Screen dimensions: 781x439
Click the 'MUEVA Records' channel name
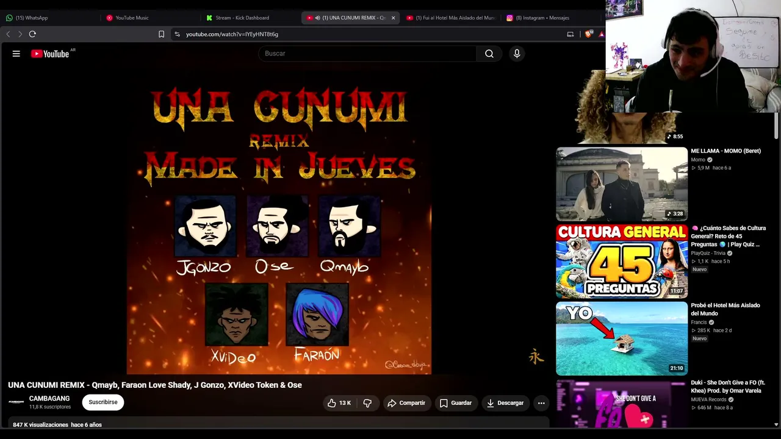coord(708,400)
